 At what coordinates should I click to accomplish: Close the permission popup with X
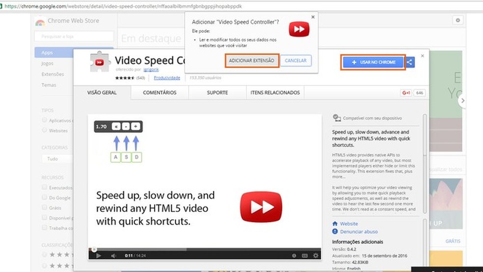313,17
